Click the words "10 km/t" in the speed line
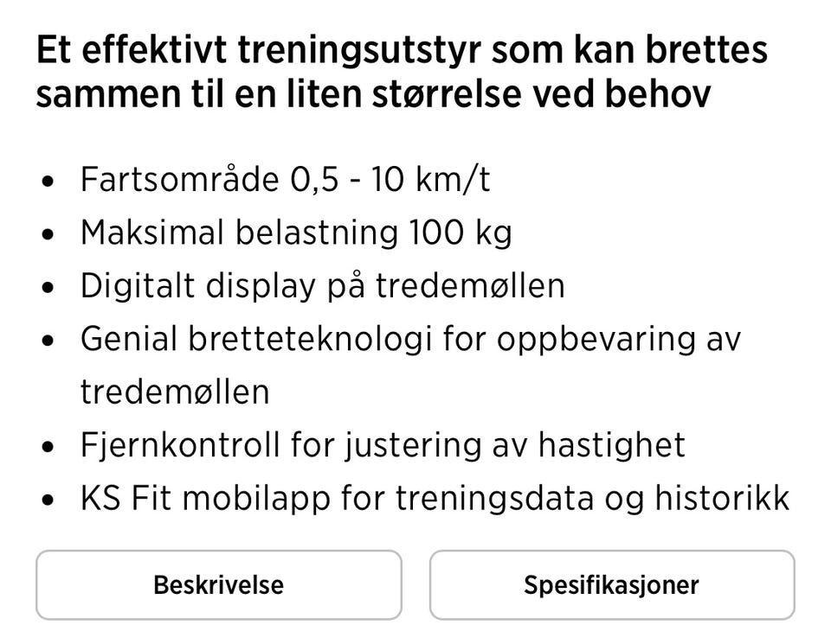 (430, 180)
